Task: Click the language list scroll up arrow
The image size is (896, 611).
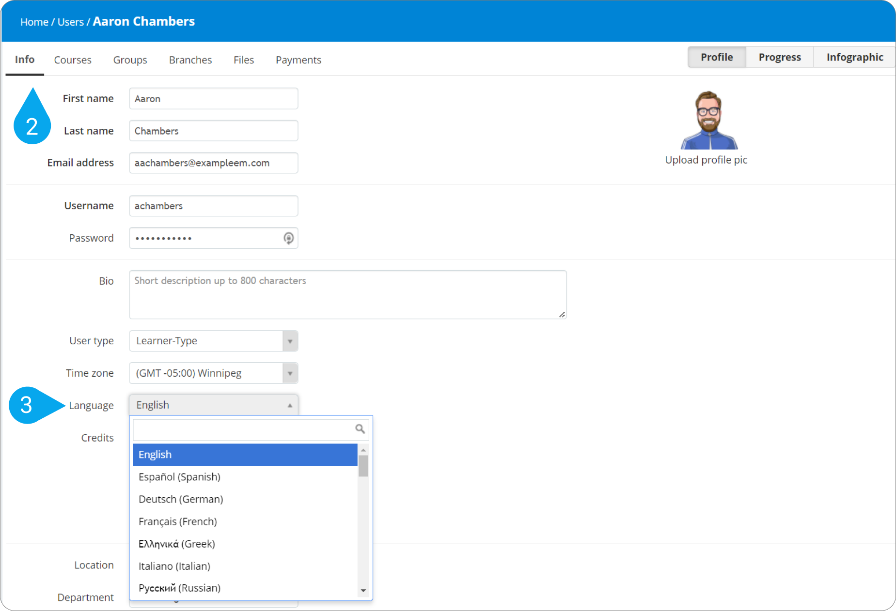Action: coord(363,450)
